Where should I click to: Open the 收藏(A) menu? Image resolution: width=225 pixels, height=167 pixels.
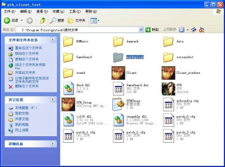click(58, 11)
